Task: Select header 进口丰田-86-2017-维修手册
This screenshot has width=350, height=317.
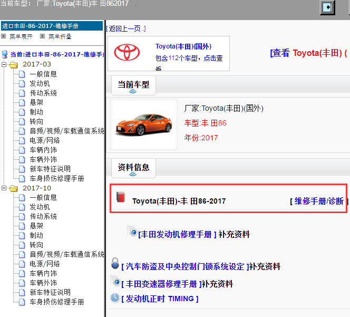Action: click(52, 26)
